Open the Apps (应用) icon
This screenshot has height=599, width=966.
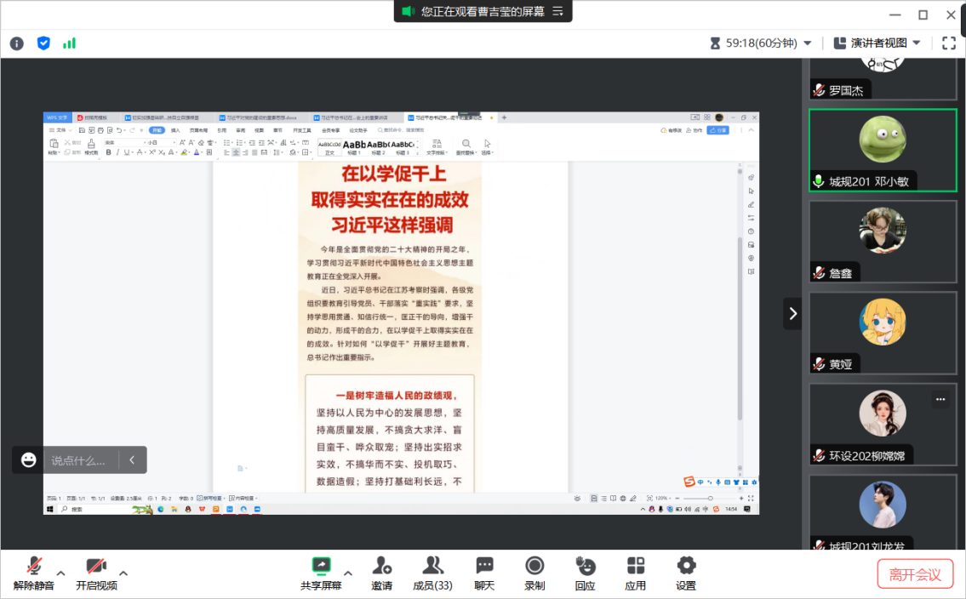pyautogui.click(x=636, y=573)
